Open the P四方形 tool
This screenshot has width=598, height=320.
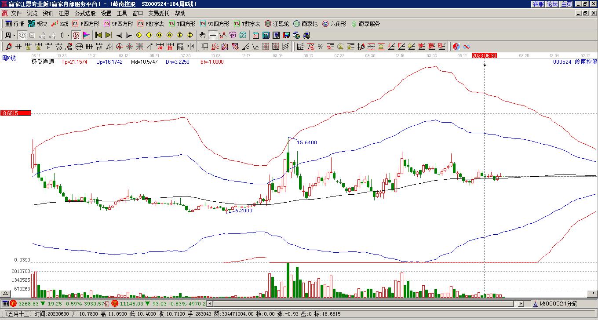pos(86,24)
